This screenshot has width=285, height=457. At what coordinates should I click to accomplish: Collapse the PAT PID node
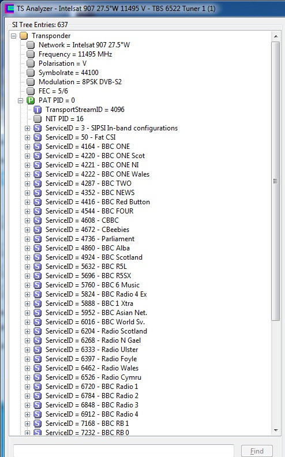point(20,100)
